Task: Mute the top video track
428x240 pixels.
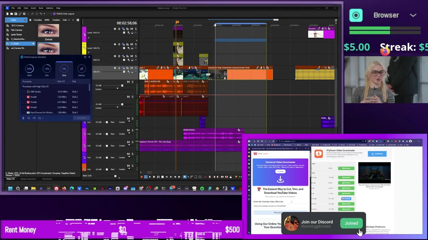Action: pyautogui.click(x=131, y=29)
